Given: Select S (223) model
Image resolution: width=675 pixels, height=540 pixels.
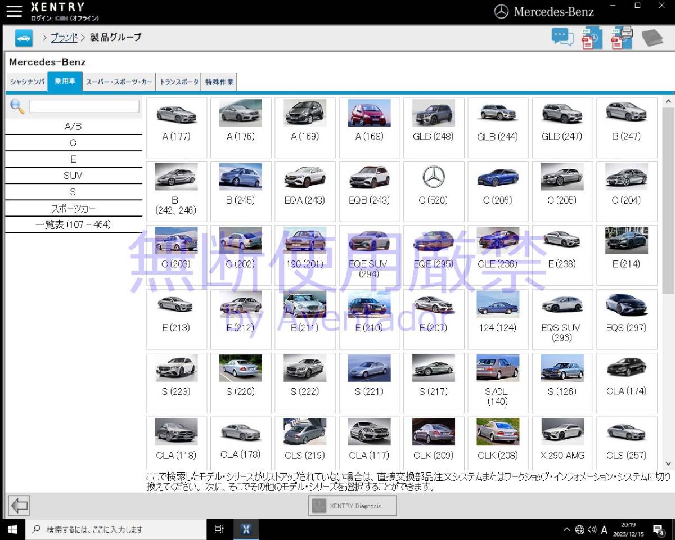Looking at the screenshot, I should click(176, 383).
